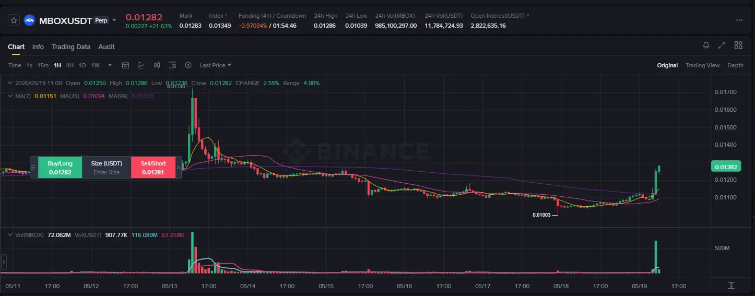This screenshot has width=755, height=296.
Task: Click the 500M volume axis label
Action: click(x=722, y=247)
